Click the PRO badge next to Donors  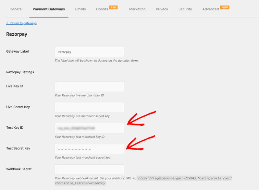coord(113,7)
